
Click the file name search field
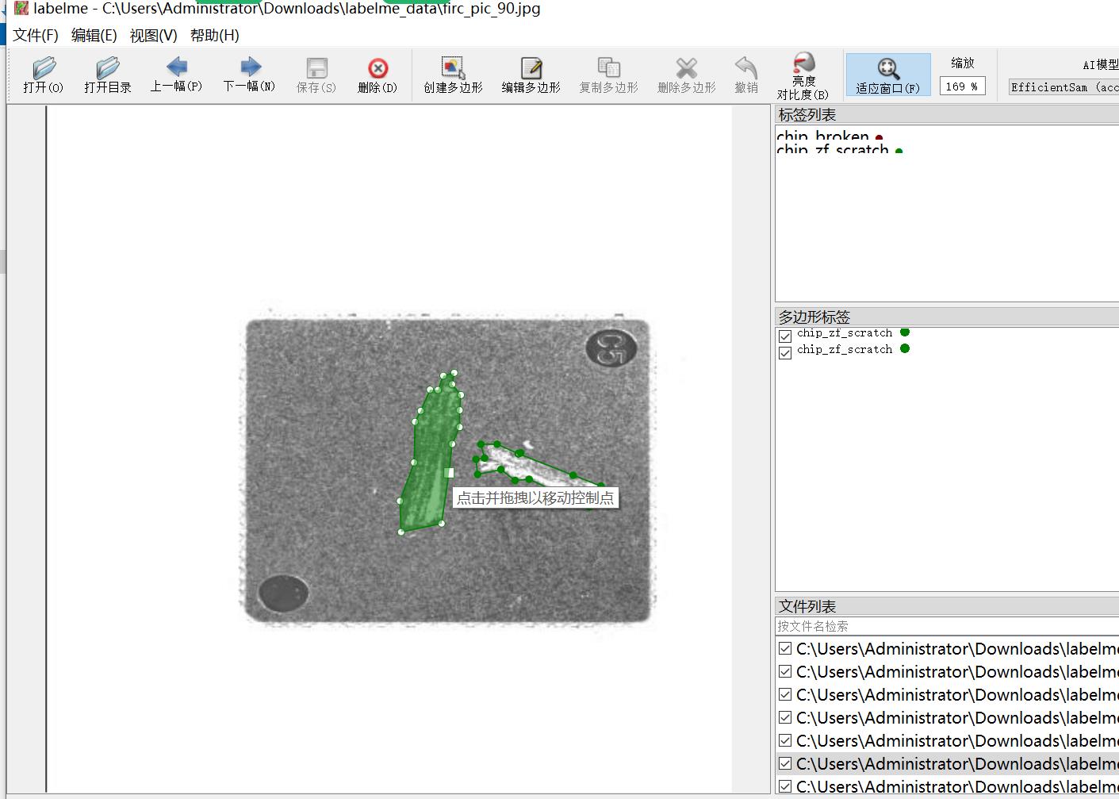(944, 626)
